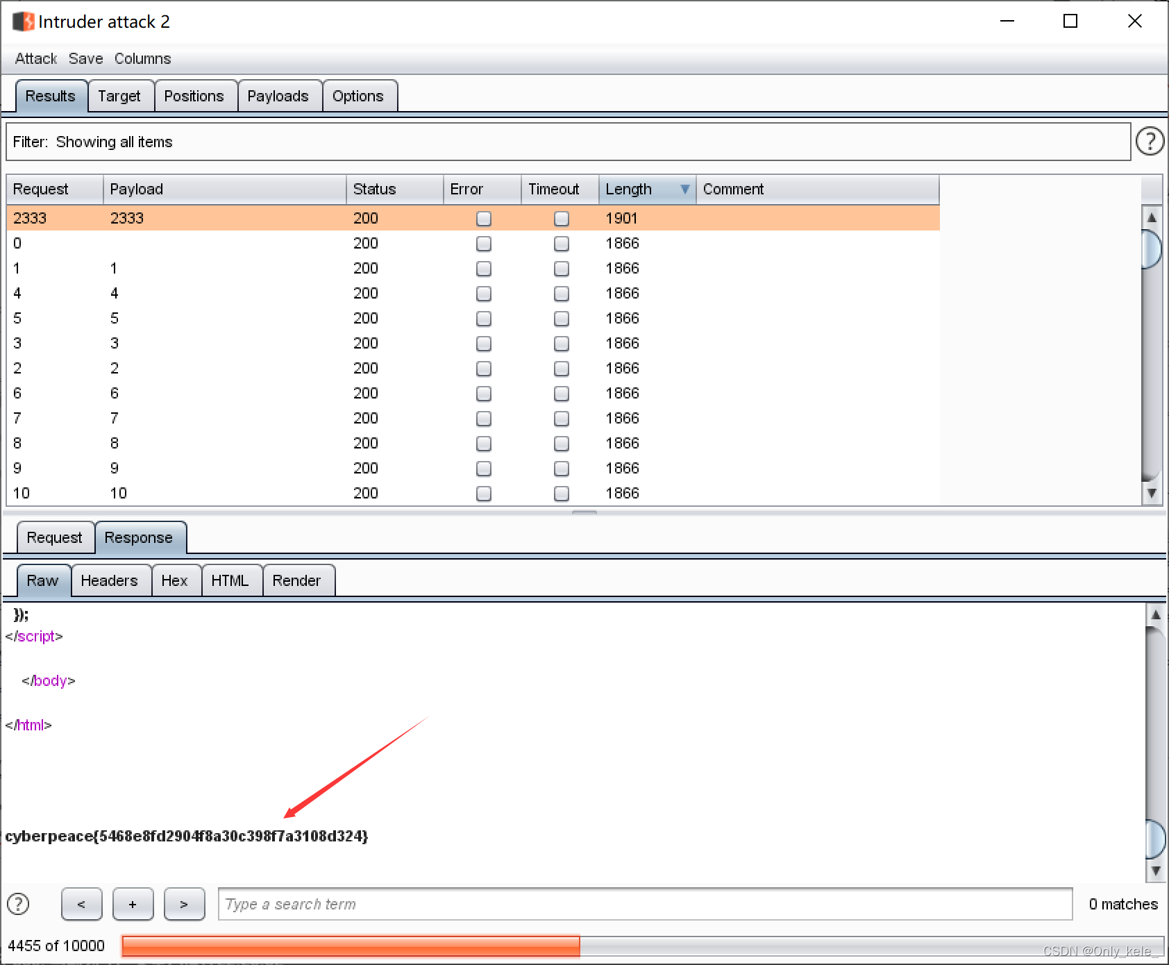The height and width of the screenshot is (965, 1169).
Task: Go to previous search match button
Action: tap(81, 904)
